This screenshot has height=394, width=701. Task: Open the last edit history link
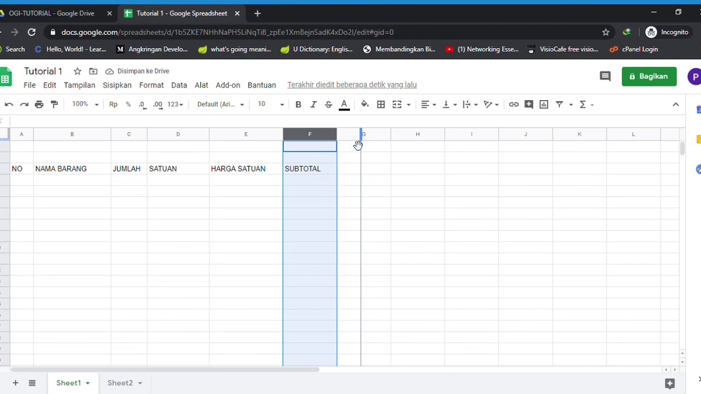click(352, 85)
